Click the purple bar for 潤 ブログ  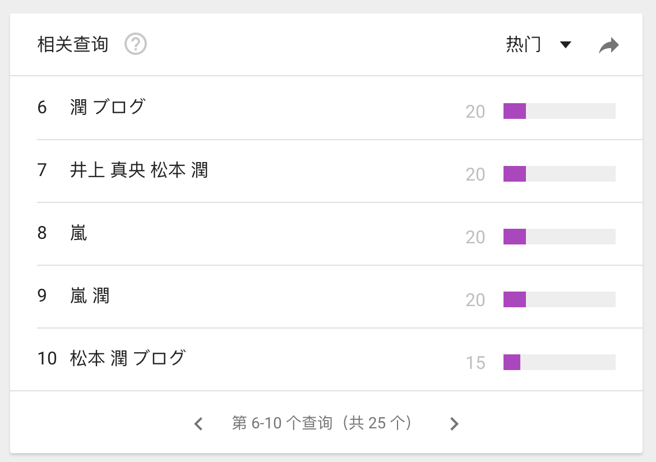[x=515, y=111]
